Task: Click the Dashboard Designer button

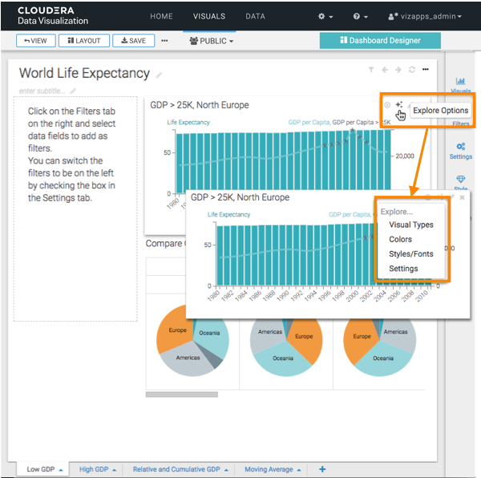Action: [x=380, y=40]
